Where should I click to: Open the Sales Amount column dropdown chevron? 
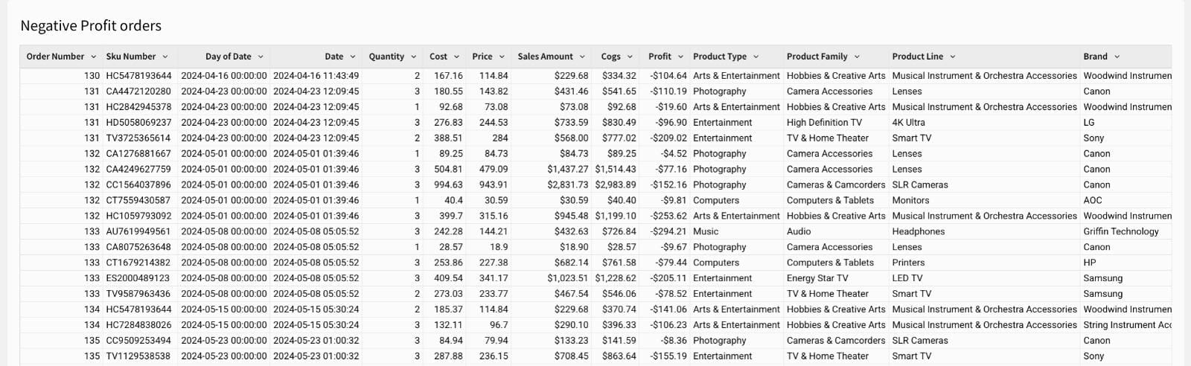[582, 57]
